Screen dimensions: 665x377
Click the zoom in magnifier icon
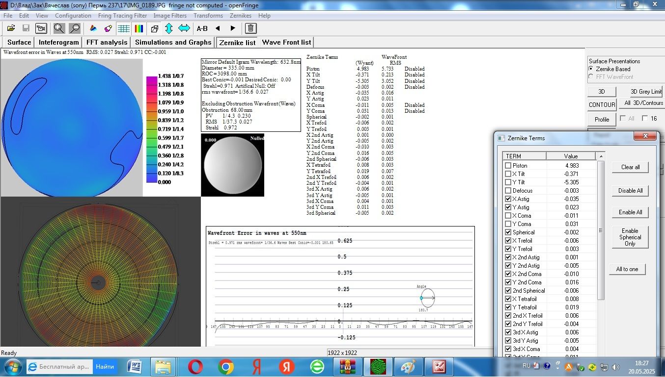click(59, 28)
